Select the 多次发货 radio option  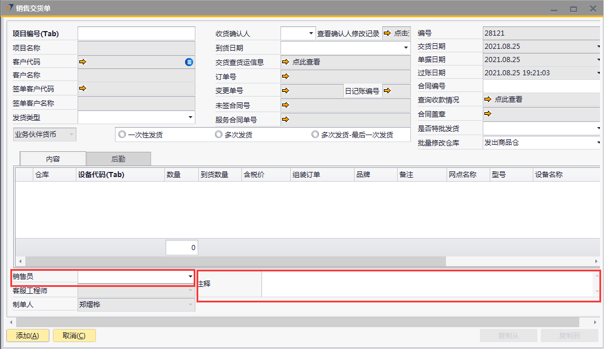[218, 135]
